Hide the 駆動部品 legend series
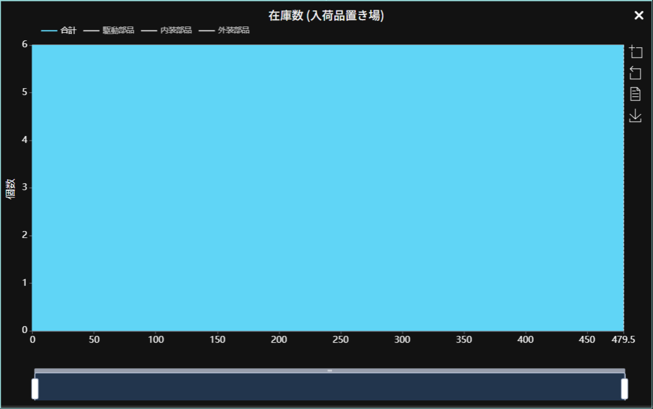 [x=109, y=31]
